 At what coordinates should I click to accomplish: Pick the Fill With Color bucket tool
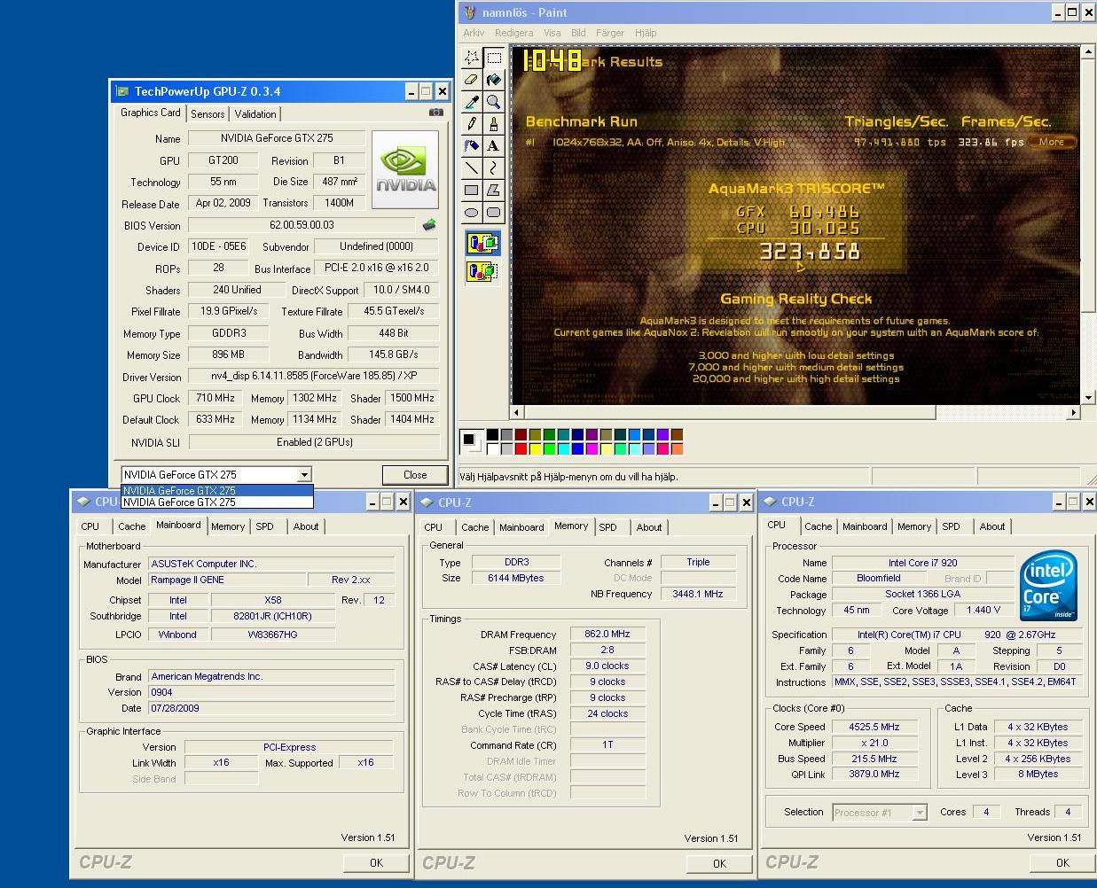click(x=493, y=81)
